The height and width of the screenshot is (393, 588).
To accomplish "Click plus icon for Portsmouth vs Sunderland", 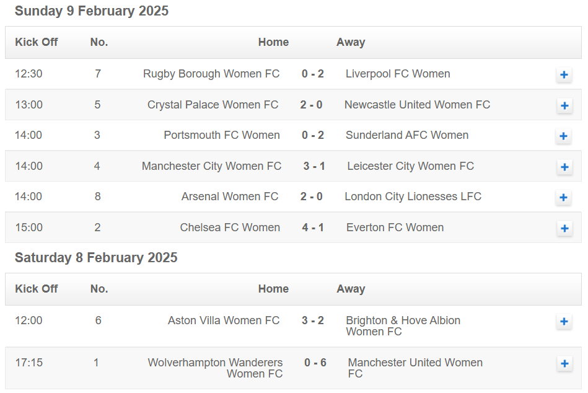I will pos(564,136).
